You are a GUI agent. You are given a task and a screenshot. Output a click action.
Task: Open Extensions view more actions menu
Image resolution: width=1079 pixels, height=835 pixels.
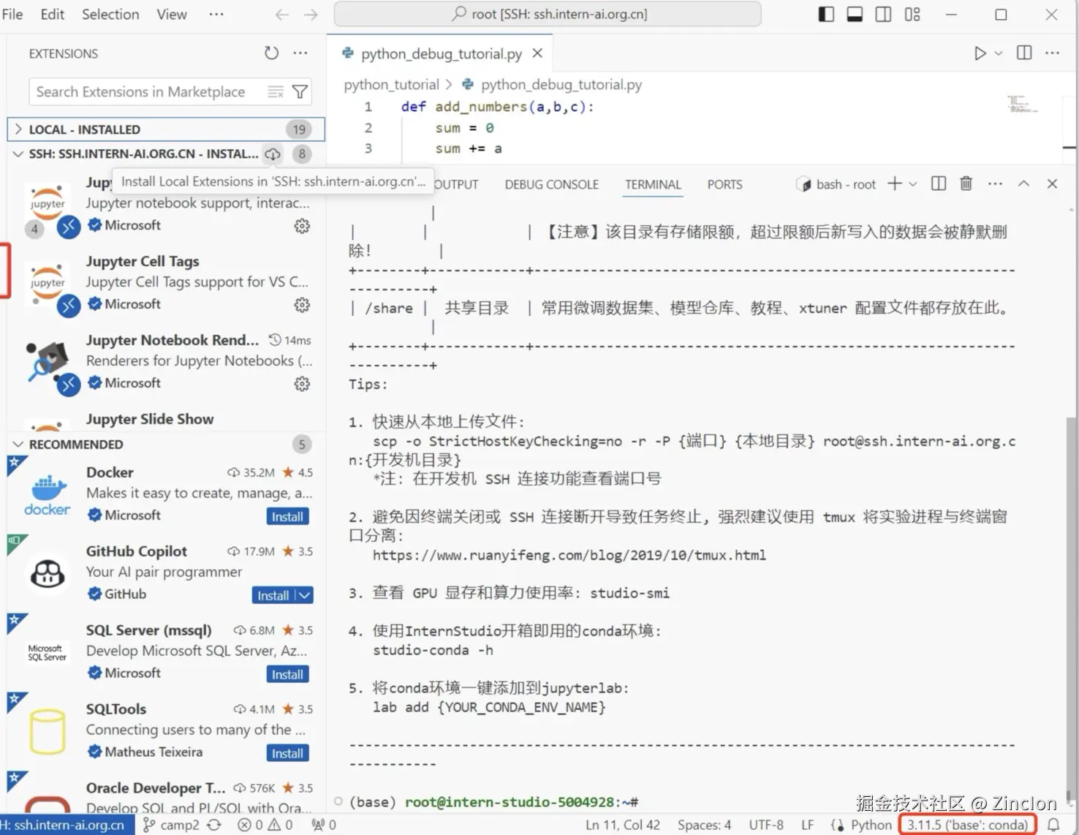pyautogui.click(x=300, y=53)
